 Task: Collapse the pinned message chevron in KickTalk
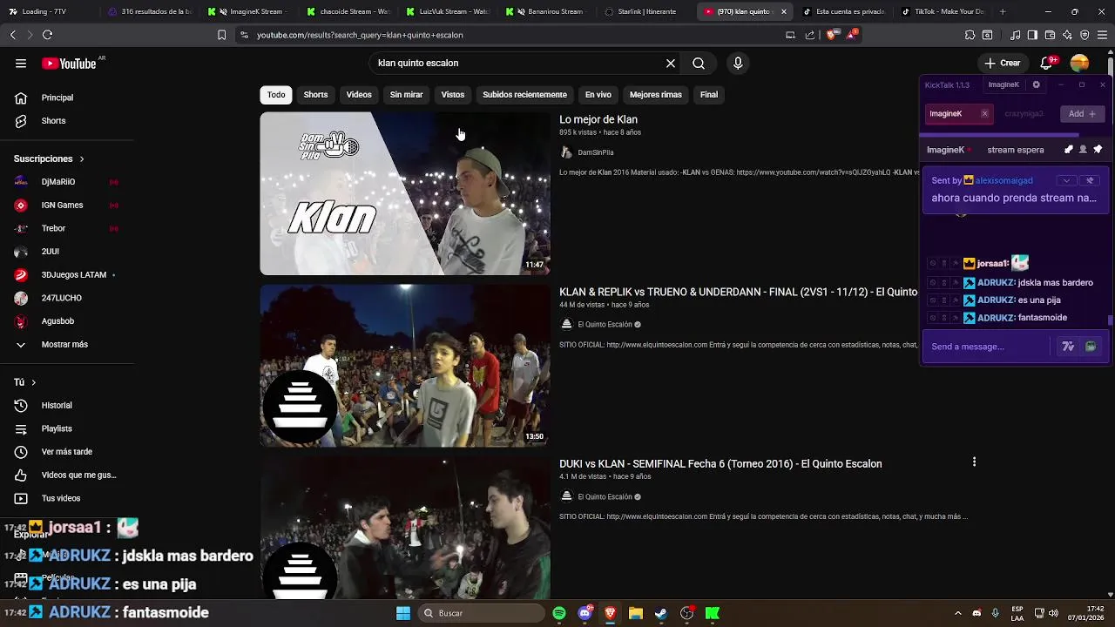[x=1066, y=180]
